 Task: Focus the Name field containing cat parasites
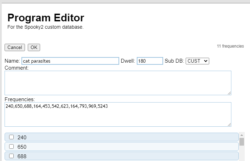tap(70, 61)
